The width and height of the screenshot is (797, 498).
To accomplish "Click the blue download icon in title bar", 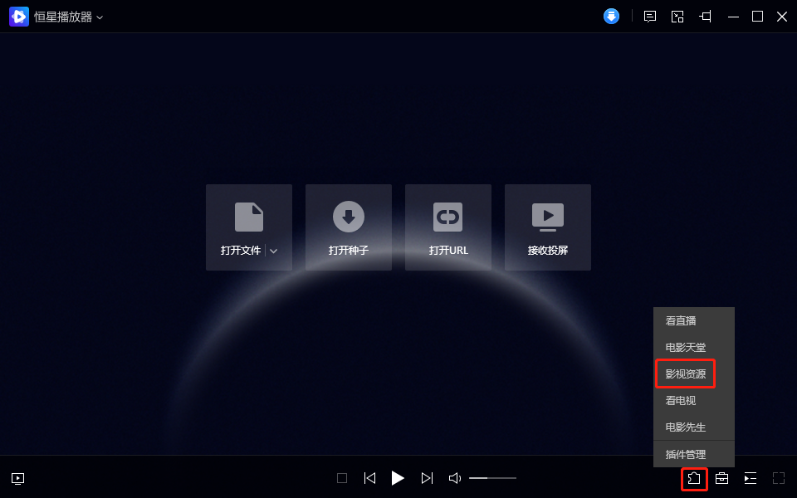I will (611, 17).
